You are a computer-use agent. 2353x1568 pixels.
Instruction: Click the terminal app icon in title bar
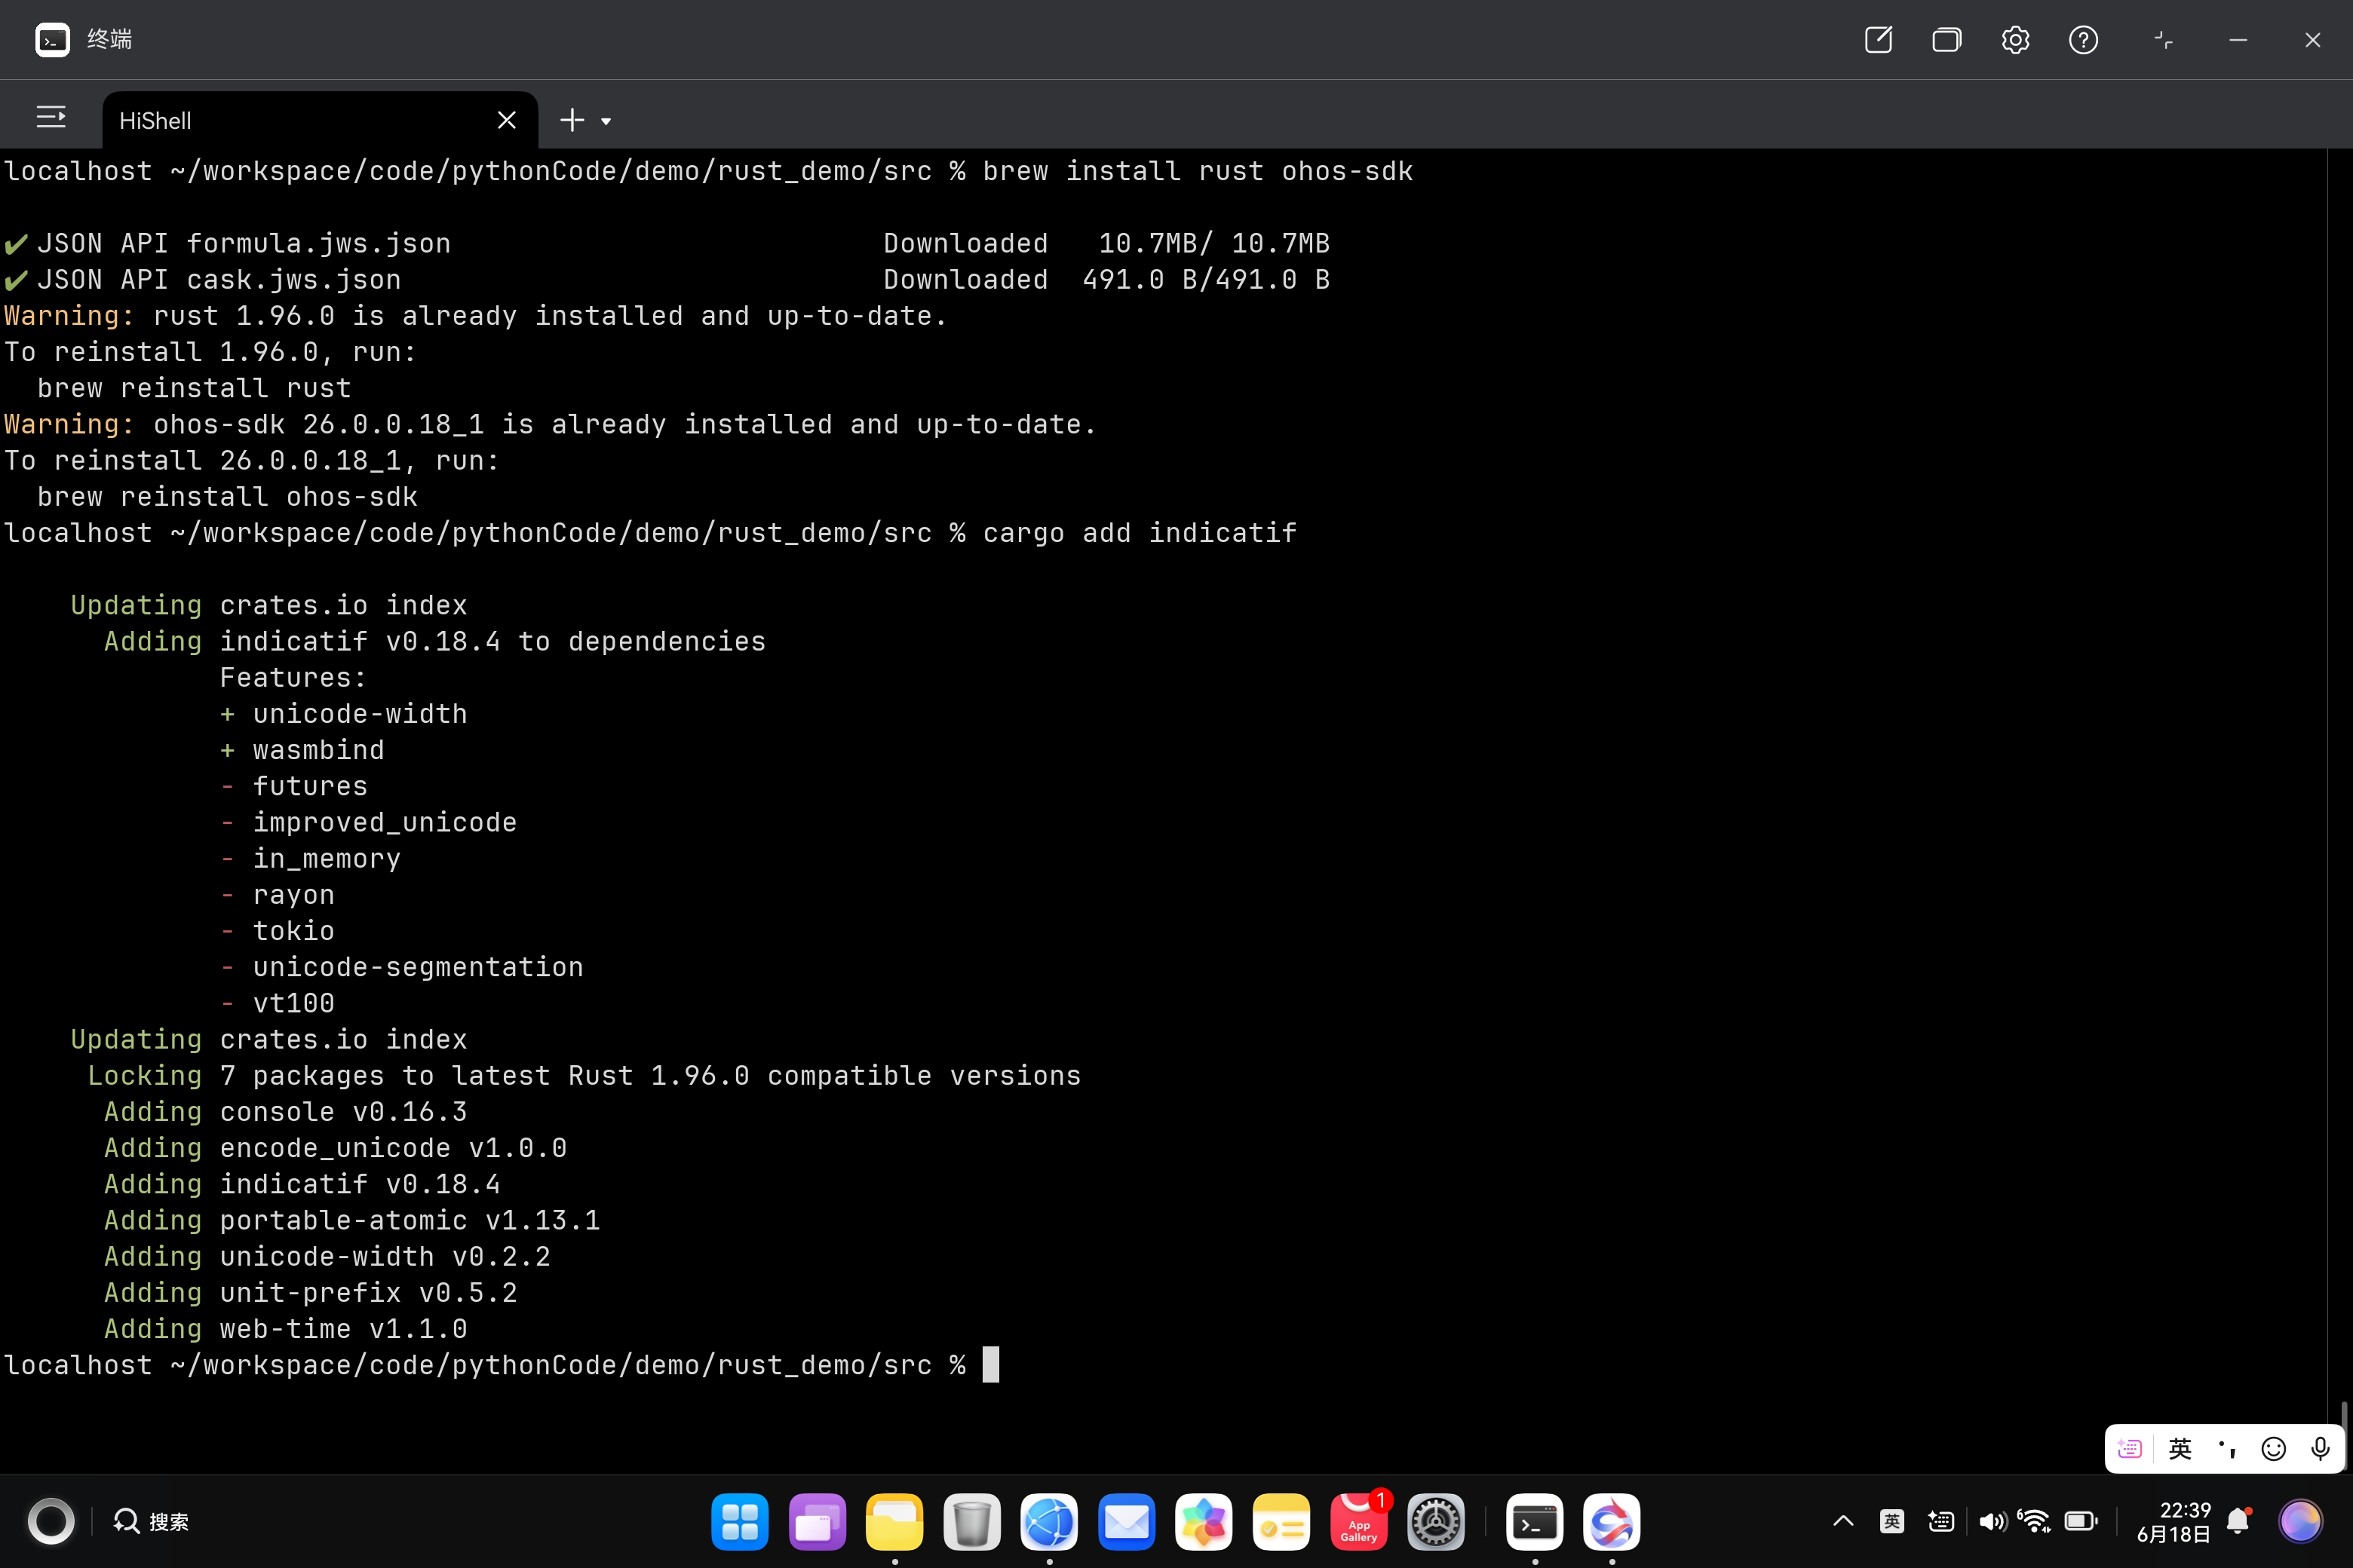tap(52, 40)
